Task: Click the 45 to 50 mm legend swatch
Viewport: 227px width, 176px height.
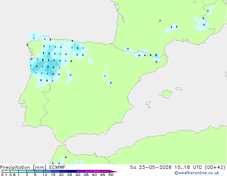Action: (x=105, y=171)
